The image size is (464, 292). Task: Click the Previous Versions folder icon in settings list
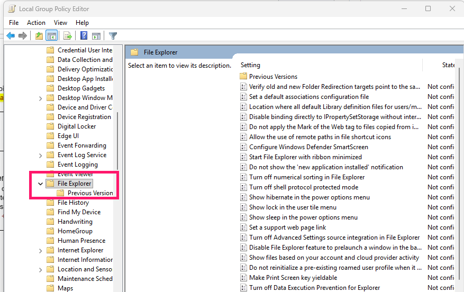[x=243, y=77]
